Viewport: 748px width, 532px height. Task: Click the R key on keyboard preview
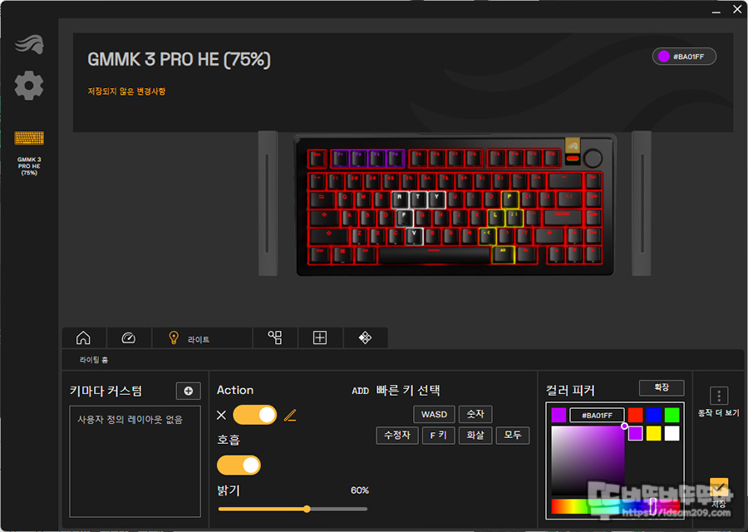click(x=400, y=199)
